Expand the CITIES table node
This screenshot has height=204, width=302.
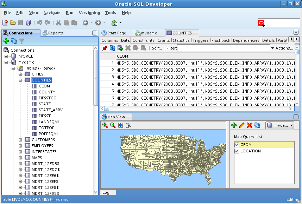tap(20, 74)
